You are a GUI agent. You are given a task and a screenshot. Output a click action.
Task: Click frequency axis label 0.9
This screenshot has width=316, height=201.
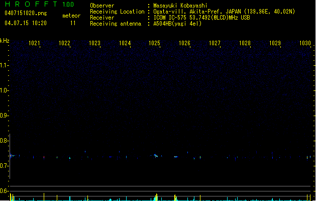coord(4,116)
